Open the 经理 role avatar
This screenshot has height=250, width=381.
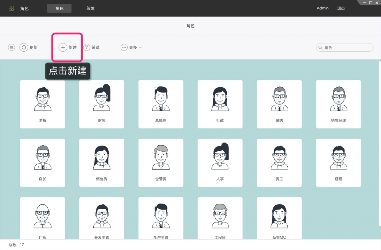point(338,157)
